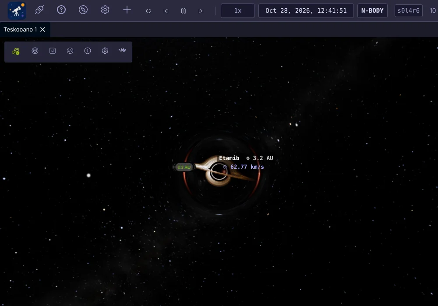Click the Etamib object label
Viewport: 438px width, 306px height.
coord(229,158)
